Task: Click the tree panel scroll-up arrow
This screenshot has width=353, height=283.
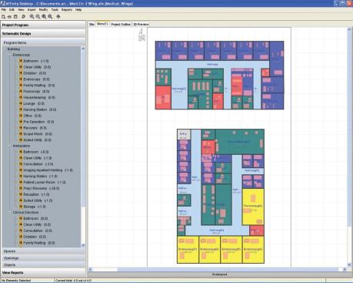Action: point(83,49)
